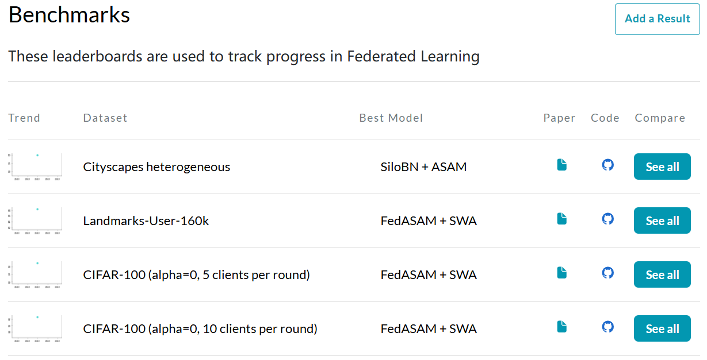Click the Add a Result button
The width and height of the screenshot is (707, 360).
tap(657, 19)
